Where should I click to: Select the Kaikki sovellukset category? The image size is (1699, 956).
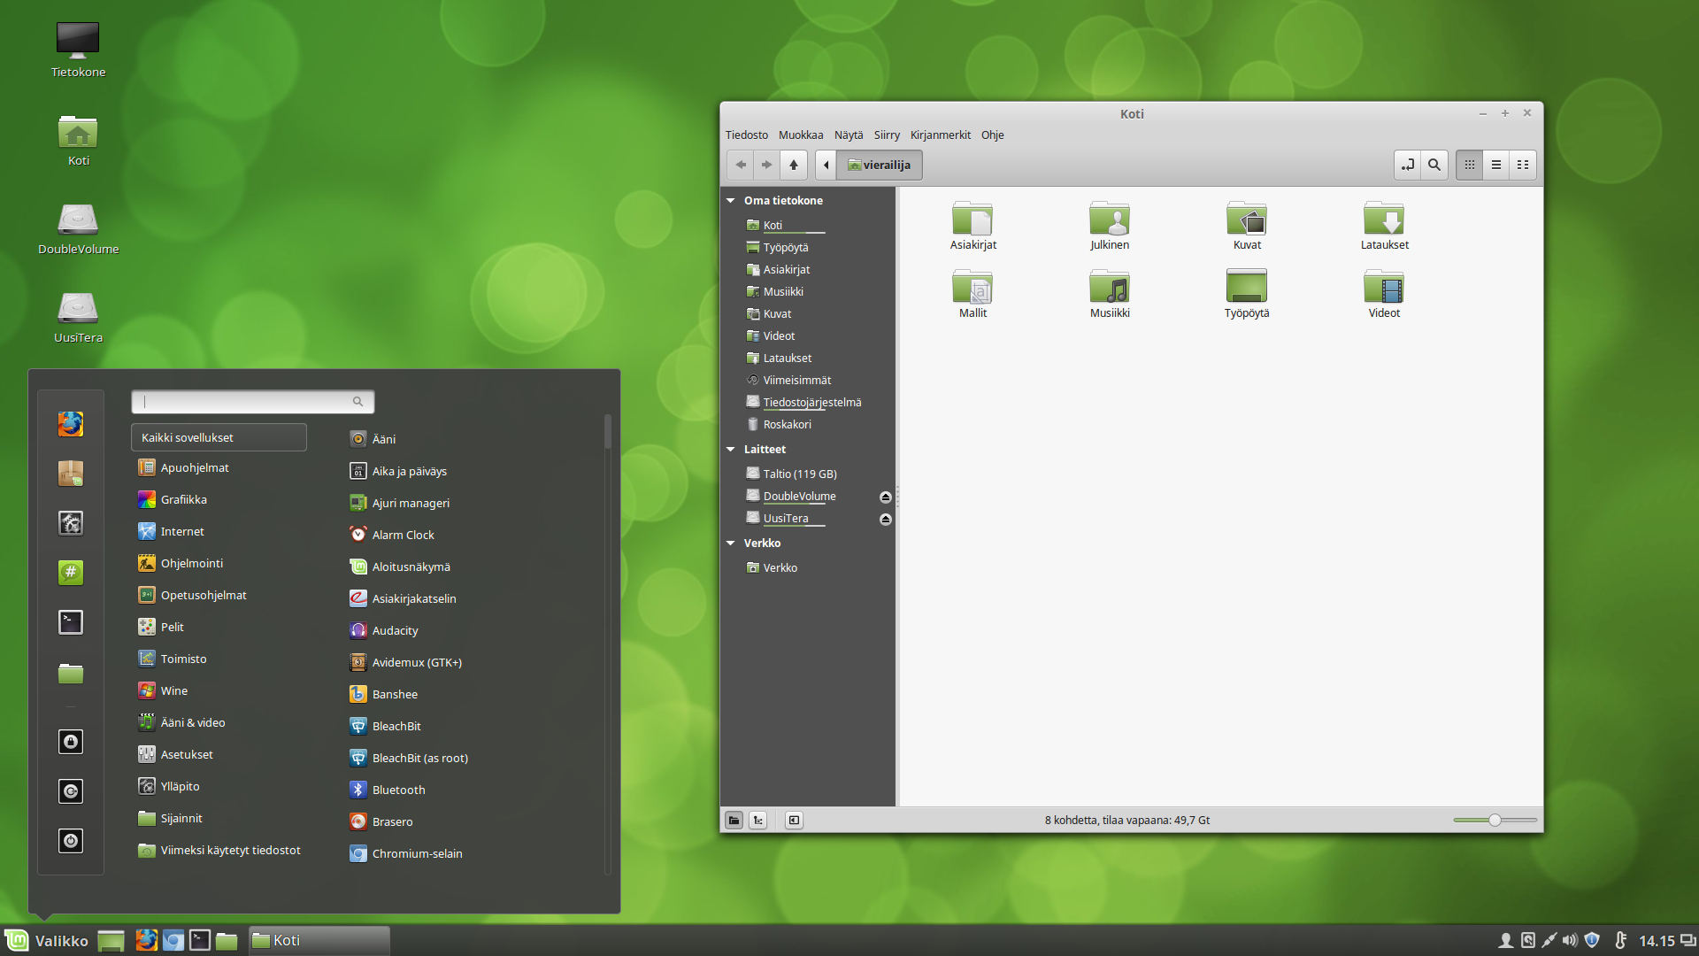tap(219, 437)
